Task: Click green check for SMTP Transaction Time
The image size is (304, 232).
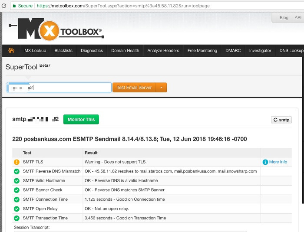Action: pyautogui.click(x=17, y=218)
